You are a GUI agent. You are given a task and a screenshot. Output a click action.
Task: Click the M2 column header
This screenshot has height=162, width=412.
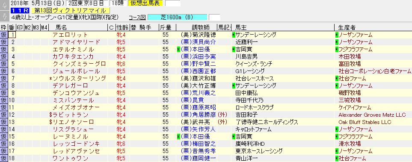tap(28, 27)
